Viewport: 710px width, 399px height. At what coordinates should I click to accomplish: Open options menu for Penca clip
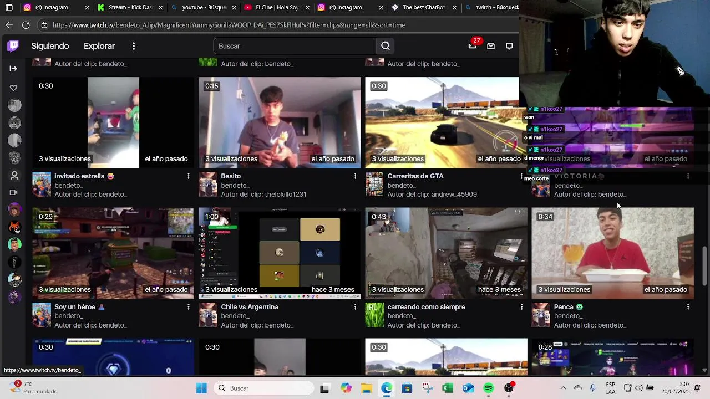tap(688, 307)
